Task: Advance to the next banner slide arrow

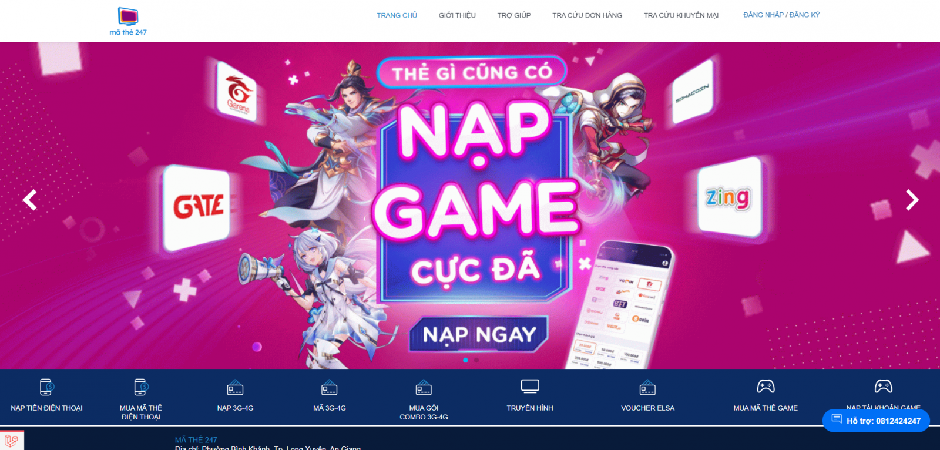Action: click(x=912, y=200)
